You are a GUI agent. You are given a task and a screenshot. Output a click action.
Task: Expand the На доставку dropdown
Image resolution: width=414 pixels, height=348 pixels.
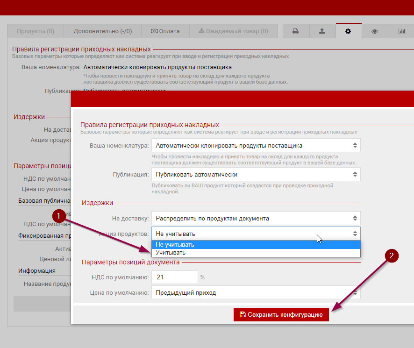pos(256,218)
